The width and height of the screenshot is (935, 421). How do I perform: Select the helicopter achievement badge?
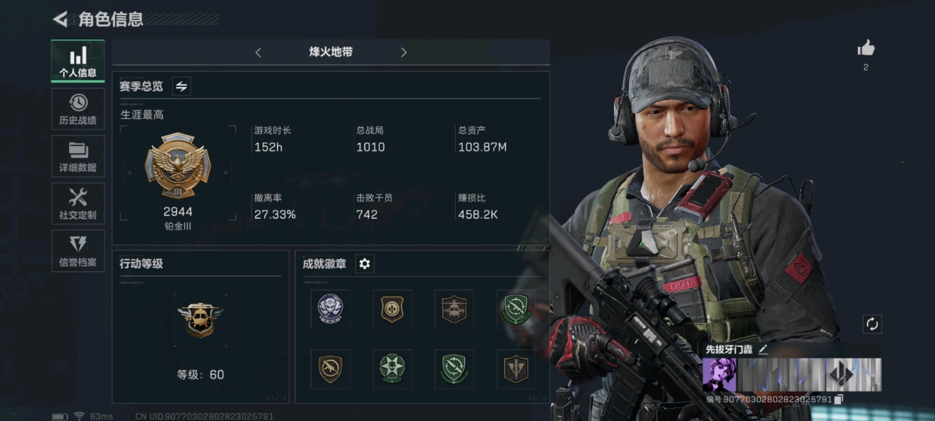[454, 309]
